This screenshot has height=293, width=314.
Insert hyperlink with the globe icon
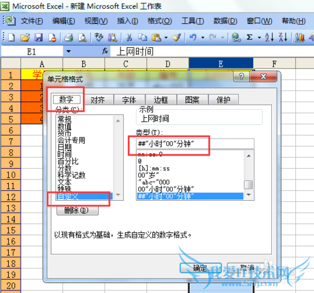click(x=236, y=38)
